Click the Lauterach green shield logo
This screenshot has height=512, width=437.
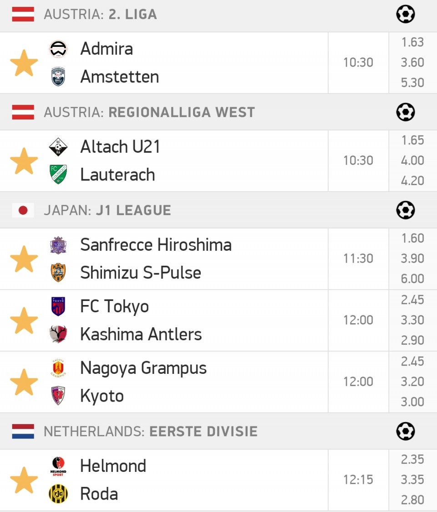click(x=58, y=174)
